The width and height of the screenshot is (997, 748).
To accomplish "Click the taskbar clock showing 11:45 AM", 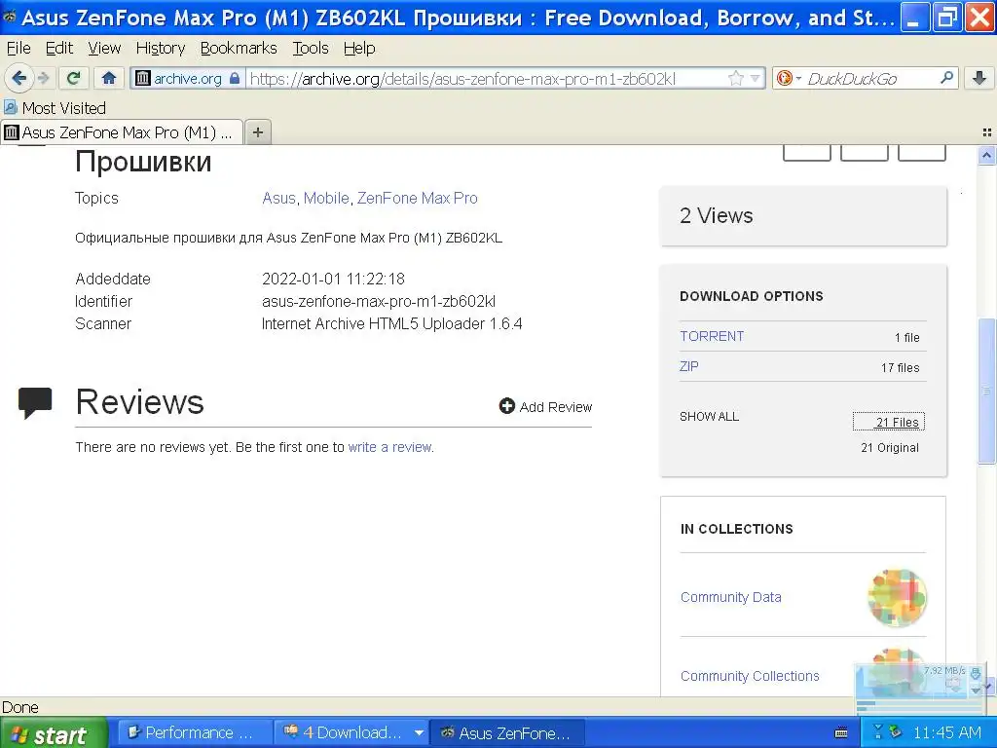I will [x=946, y=732].
